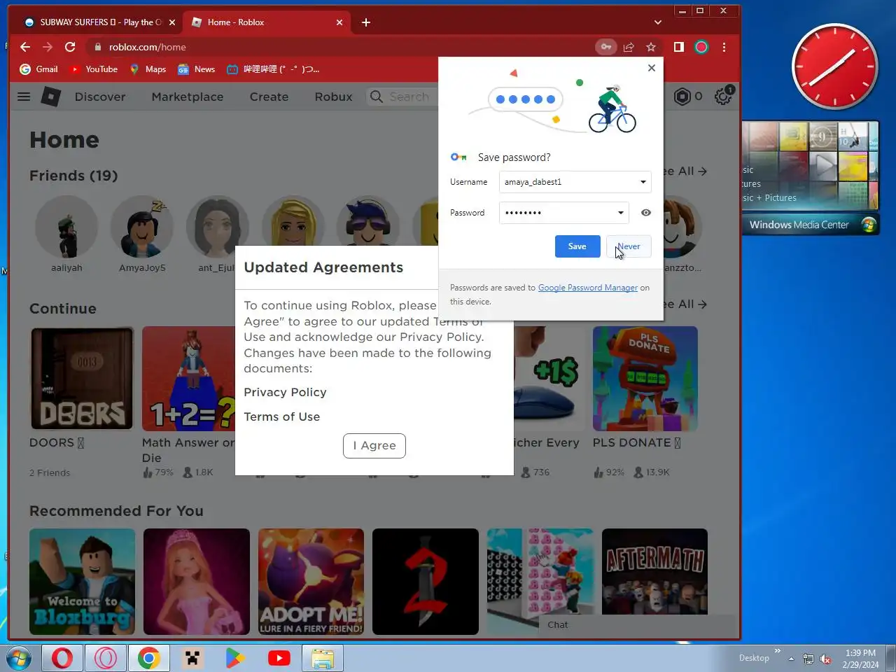Open the YouTube bookmark

click(x=93, y=69)
